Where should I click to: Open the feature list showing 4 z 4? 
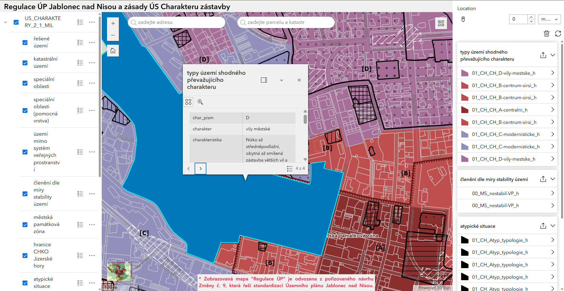[296, 169]
